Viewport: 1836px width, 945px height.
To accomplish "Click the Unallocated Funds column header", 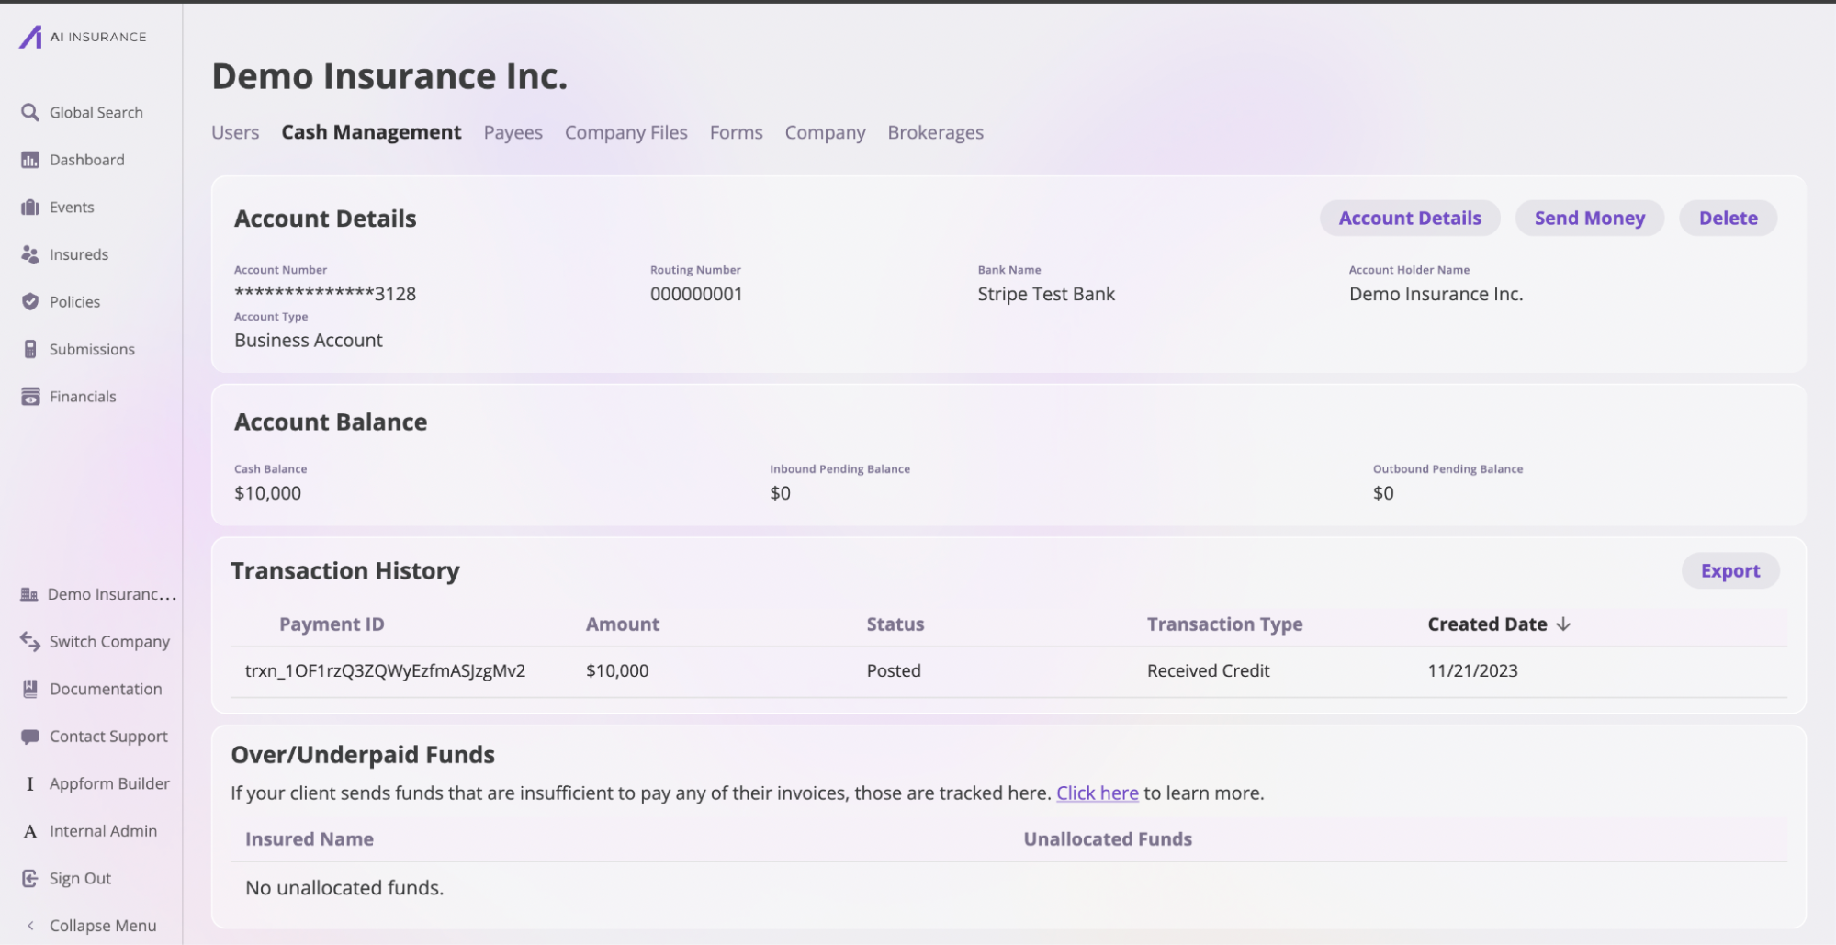I will click(1108, 838).
